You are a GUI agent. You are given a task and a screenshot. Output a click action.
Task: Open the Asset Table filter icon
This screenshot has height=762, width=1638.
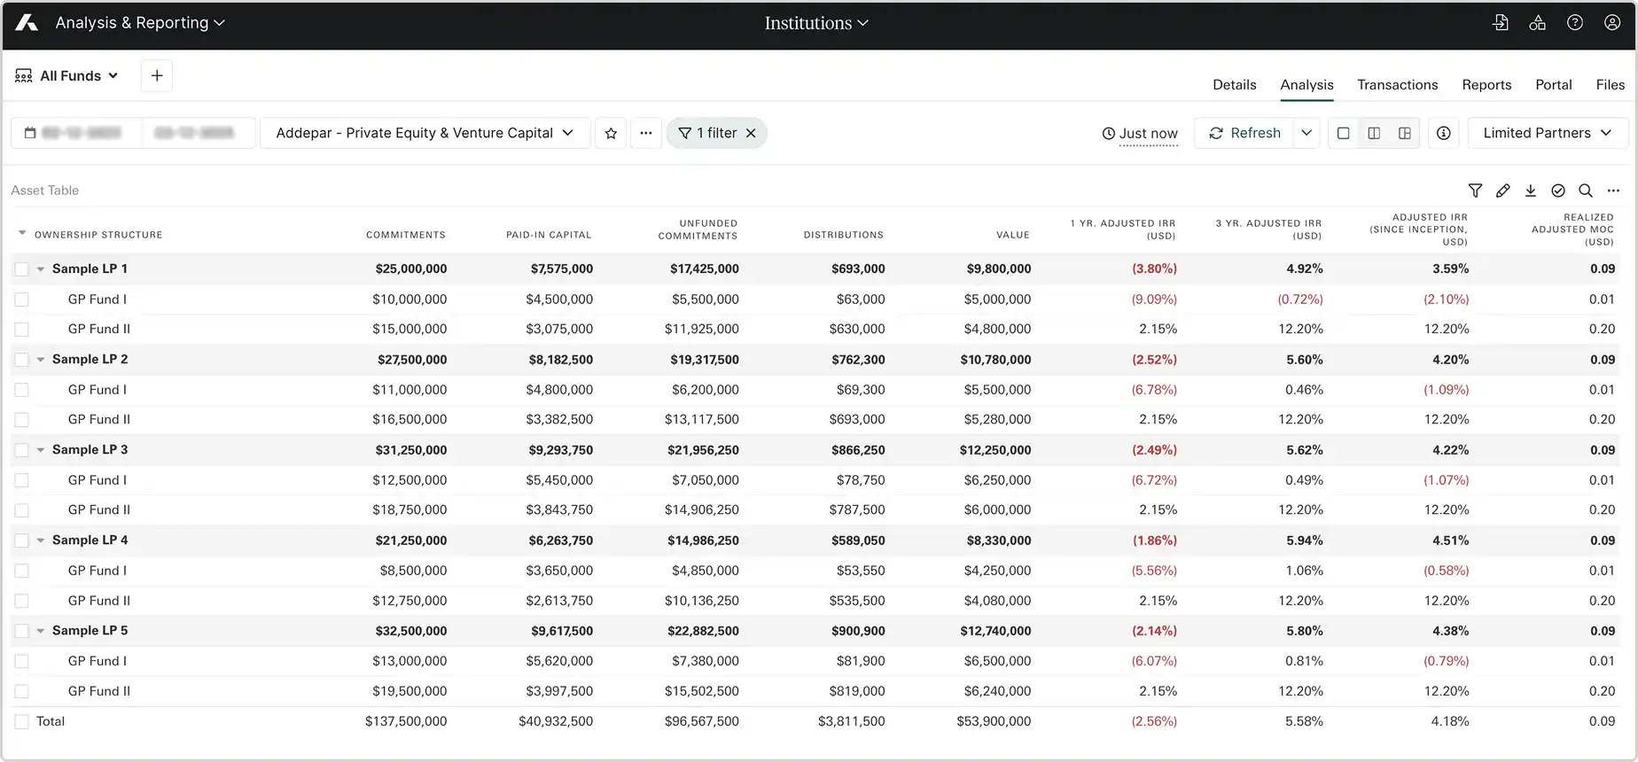(x=1475, y=190)
